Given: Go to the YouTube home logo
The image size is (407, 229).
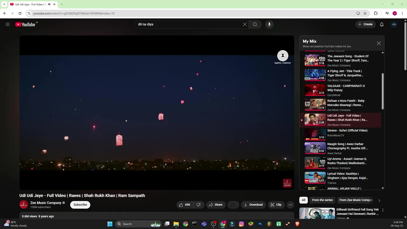Looking at the screenshot, I should coord(25,24).
